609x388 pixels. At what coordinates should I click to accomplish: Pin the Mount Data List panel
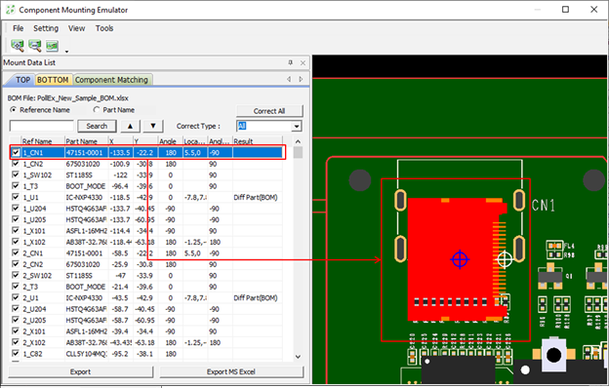[x=290, y=62]
